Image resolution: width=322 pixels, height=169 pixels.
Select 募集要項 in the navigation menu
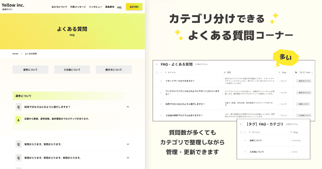click(110, 7)
